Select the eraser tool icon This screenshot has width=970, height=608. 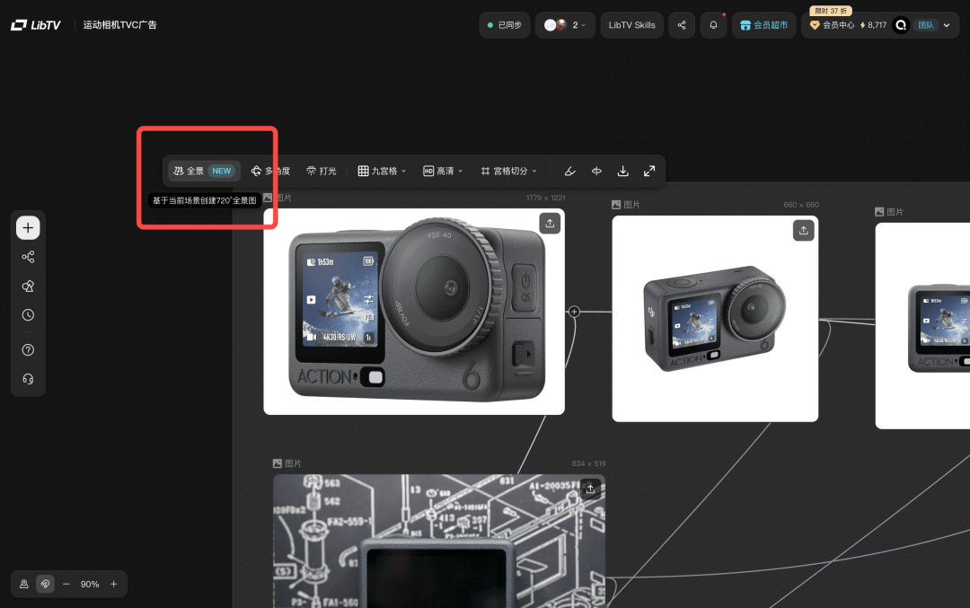coord(569,171)
